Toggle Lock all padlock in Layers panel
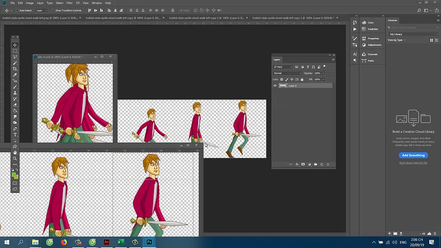The height and width of the screenshot is (248, 441). coord(302,80)
